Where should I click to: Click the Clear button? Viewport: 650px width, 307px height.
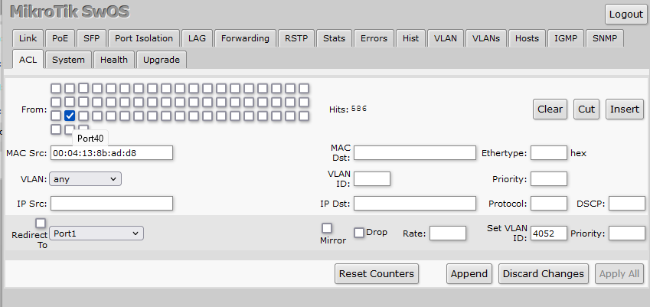[550, 109]
